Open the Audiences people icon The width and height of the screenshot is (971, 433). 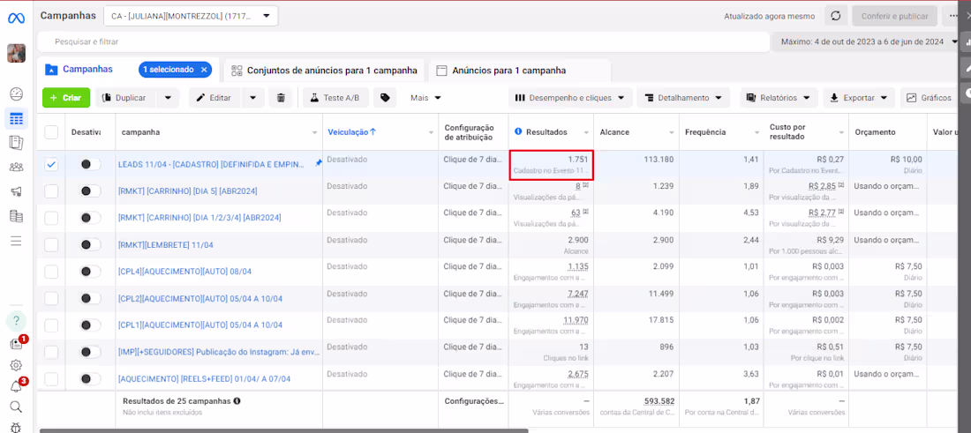16,167
